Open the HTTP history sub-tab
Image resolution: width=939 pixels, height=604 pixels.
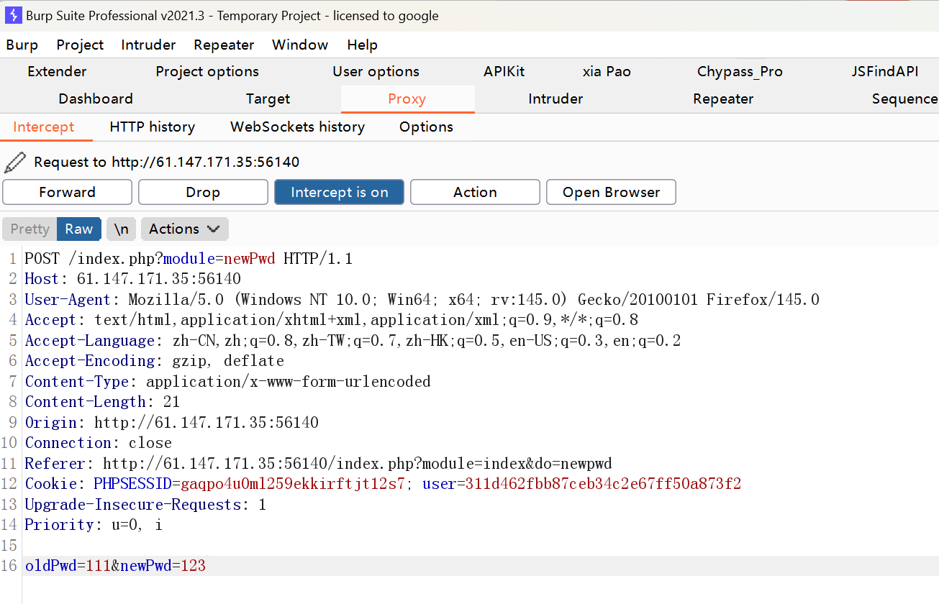coord(153,127)
